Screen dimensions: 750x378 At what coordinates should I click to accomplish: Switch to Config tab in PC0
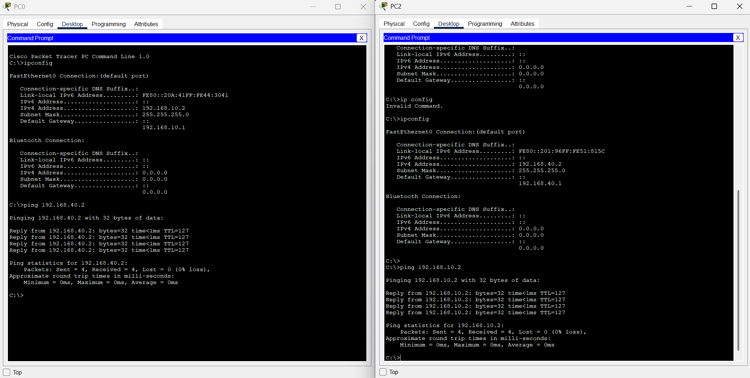45,24
